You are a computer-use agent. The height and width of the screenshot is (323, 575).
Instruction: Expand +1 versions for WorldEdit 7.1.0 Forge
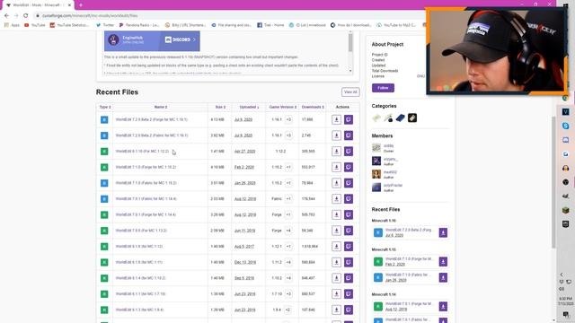pos(288,167)
